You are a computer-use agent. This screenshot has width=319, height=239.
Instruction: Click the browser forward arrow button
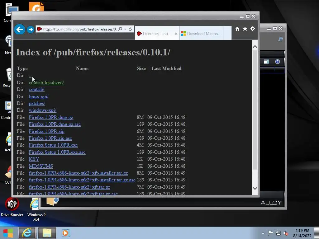coord(31,30)
